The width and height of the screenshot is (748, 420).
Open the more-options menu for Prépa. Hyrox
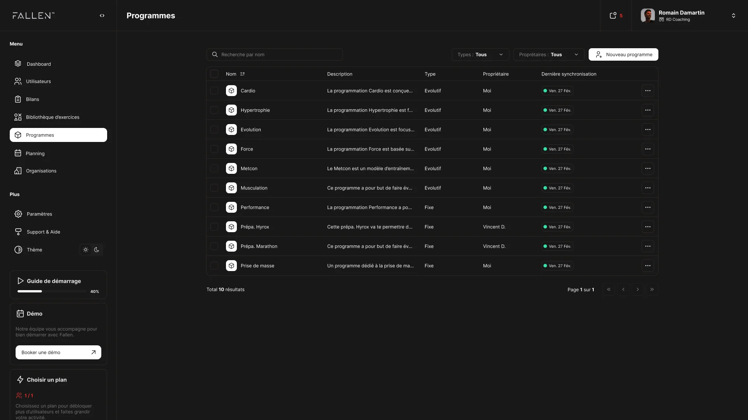(x=647, y=227)
